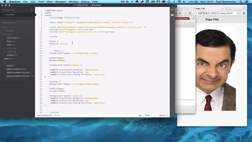252x142 pixels.
Task: Open Chrome hamburger menu
Action: coord(244,13)
